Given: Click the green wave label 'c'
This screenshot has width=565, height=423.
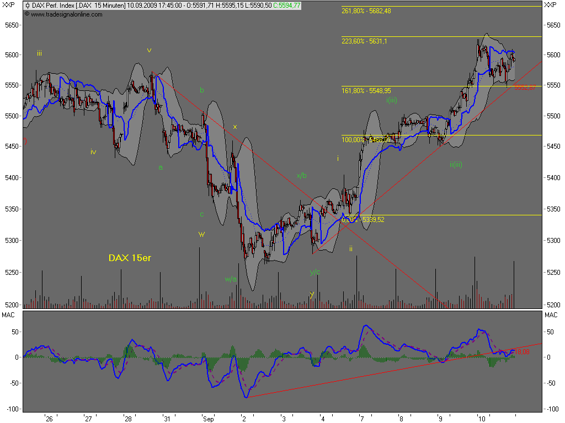Looking at the screenshot, I should pos(202,214).
